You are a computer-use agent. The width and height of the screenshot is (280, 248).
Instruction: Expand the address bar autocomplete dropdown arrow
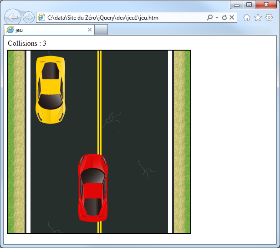[x=217, y=18]
